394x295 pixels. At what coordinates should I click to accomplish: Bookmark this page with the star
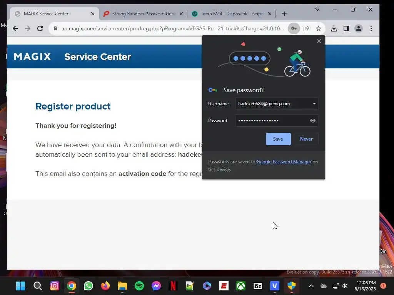(319, 28)
